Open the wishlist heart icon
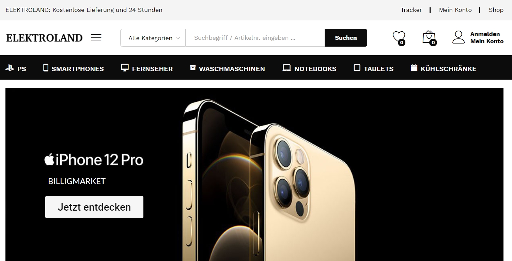Screen dimensions: 512x261 pos(399,37)
